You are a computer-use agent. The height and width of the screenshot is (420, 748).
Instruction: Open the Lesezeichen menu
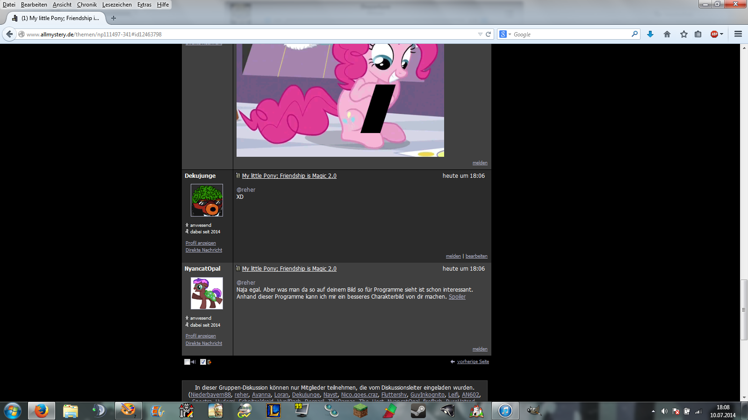click(x=117, y=5)
